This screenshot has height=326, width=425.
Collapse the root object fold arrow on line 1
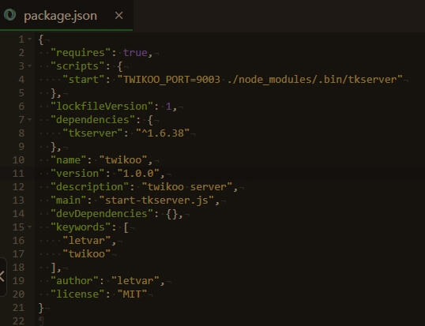click(29, 39)
